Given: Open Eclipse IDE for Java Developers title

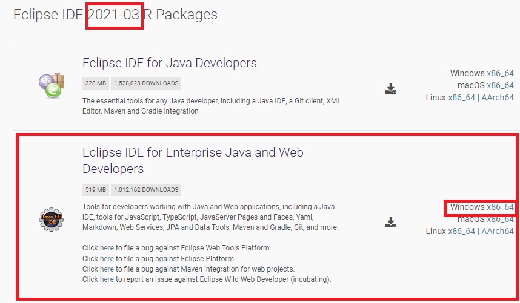Looking at the screenshot, I should tap(170, 63).
